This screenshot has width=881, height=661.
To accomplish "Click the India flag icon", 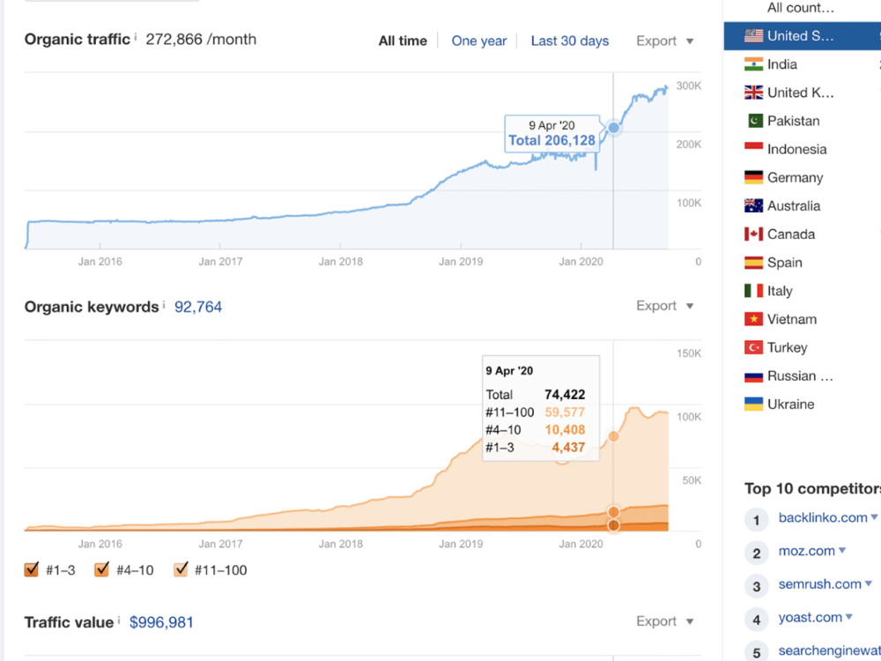I will point(753,64).
